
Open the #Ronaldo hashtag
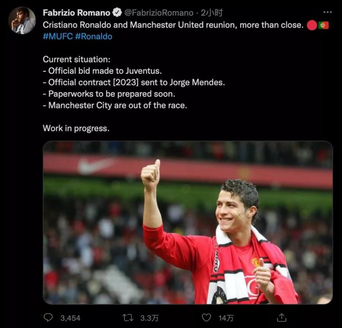(x=94, y=36)
